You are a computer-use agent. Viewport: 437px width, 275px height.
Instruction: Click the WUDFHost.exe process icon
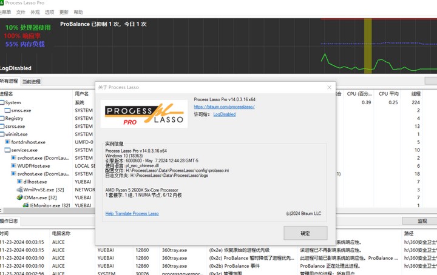13,166
